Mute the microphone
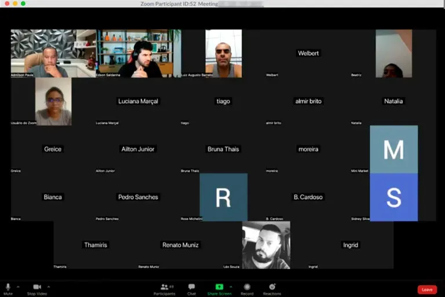The image size is (445, 297). tap(8, 287)
